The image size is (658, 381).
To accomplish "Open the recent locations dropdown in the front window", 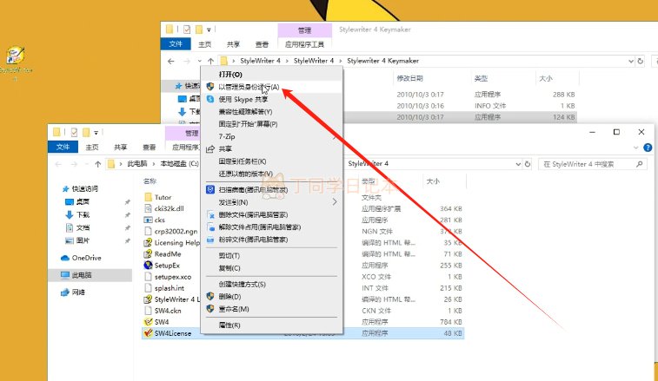I will click(86, 164).
